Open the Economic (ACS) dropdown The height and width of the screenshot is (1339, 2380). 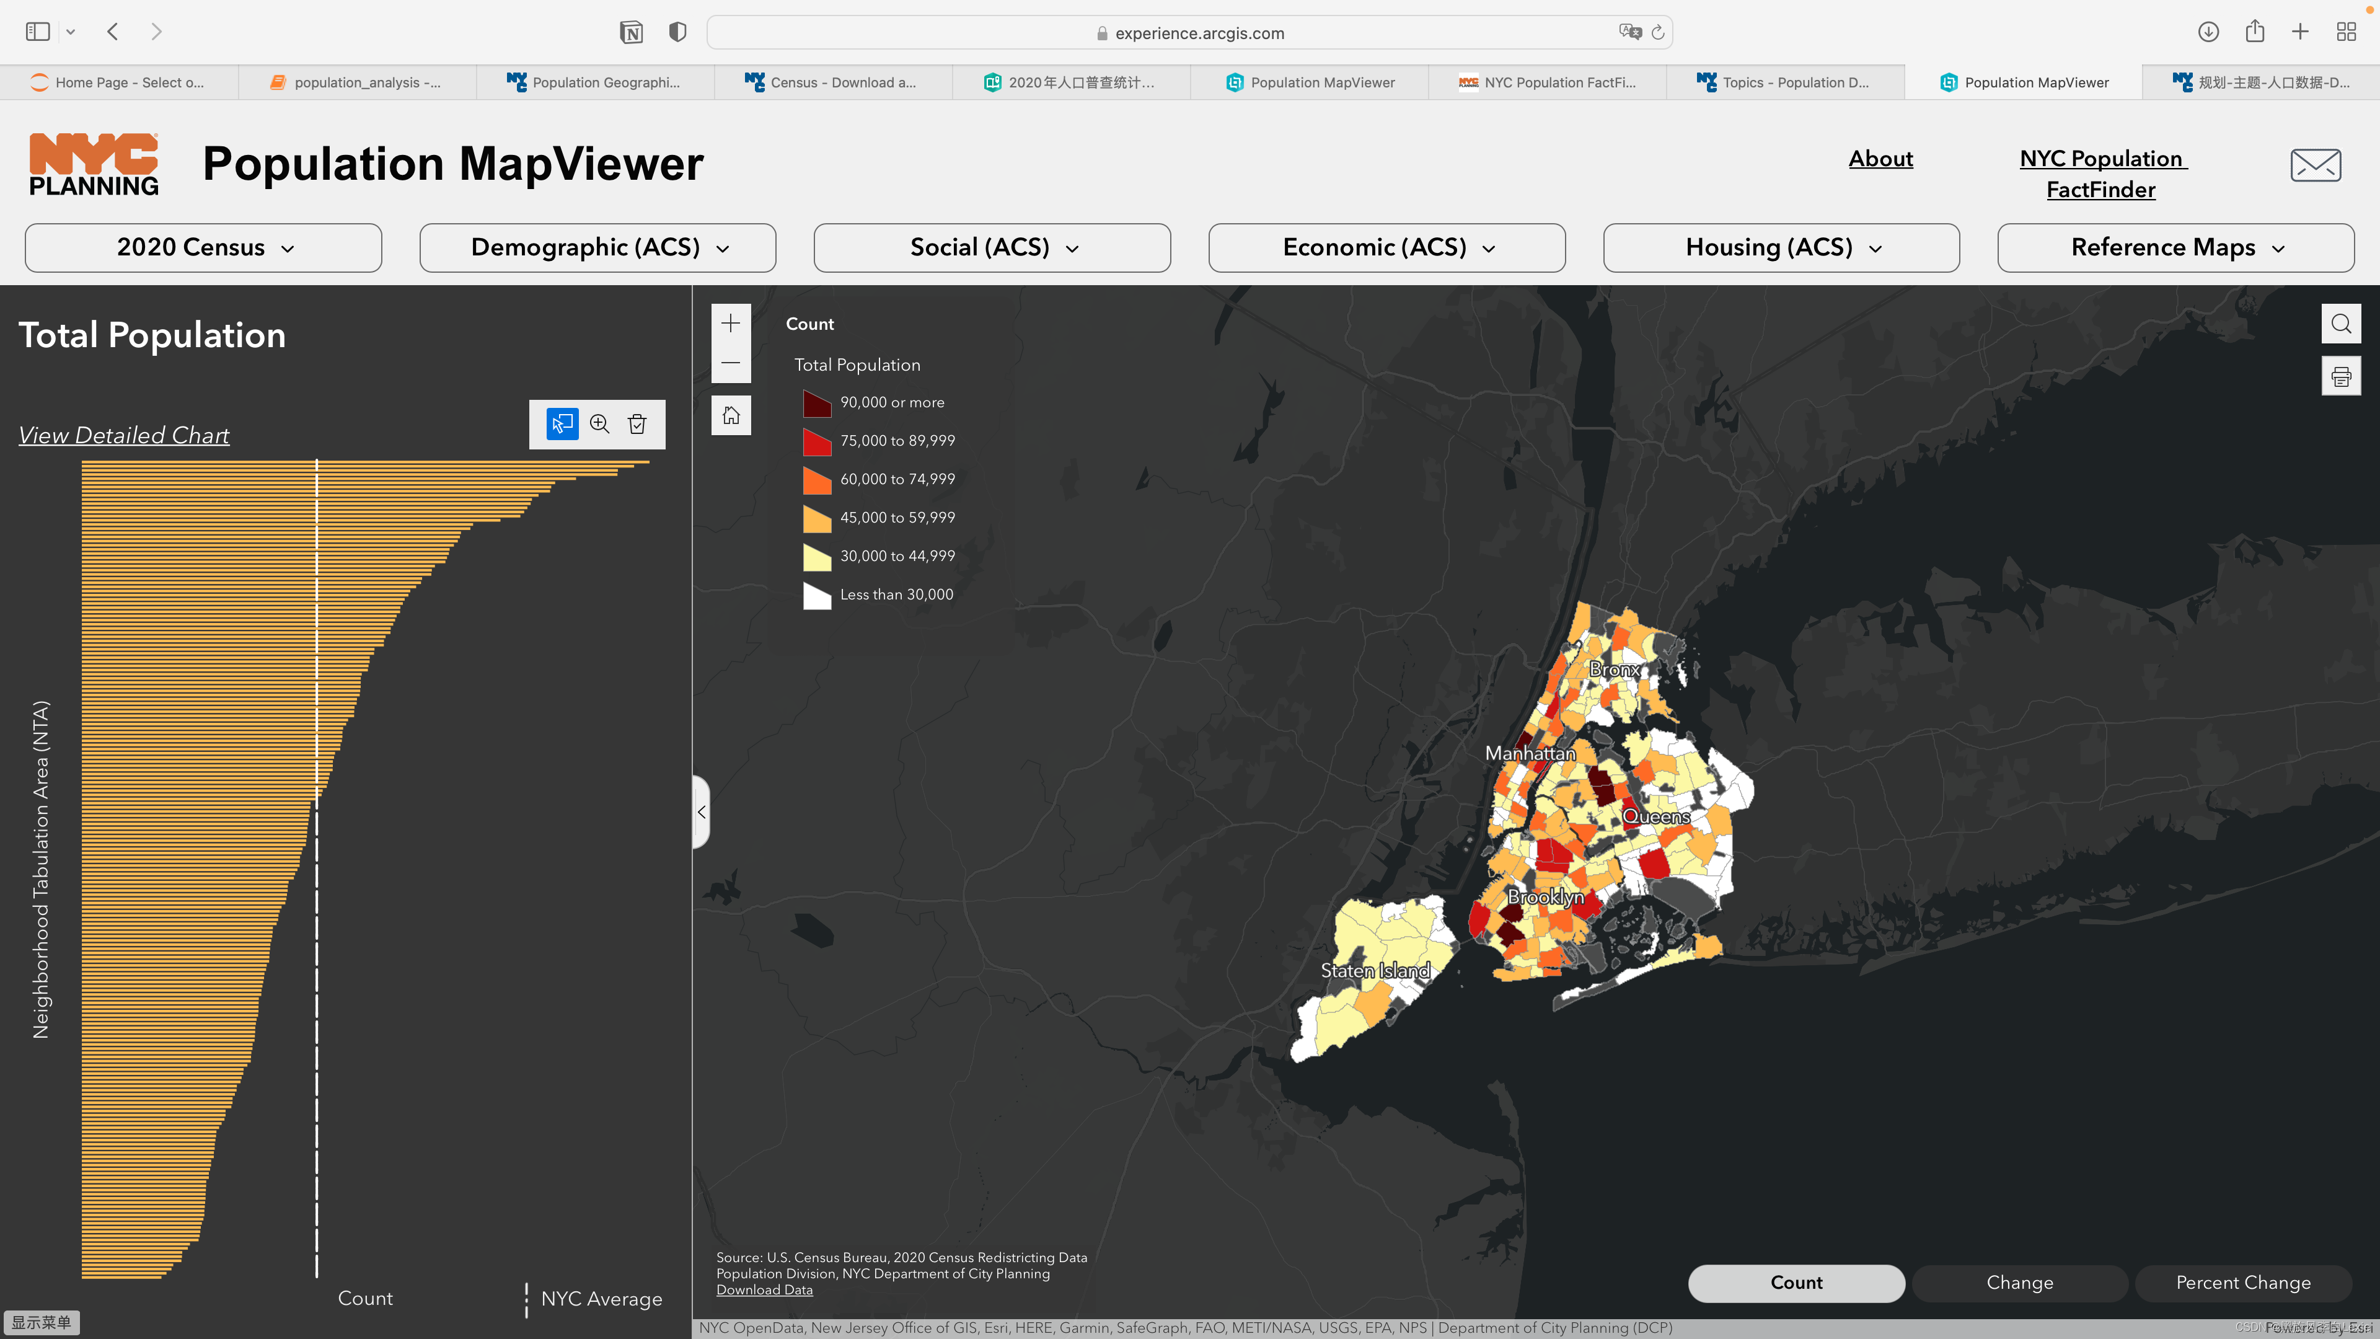coord(1386,248)
